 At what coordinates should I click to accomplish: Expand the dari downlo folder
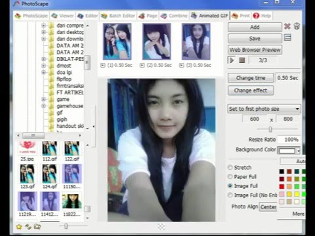coord(43,39)
